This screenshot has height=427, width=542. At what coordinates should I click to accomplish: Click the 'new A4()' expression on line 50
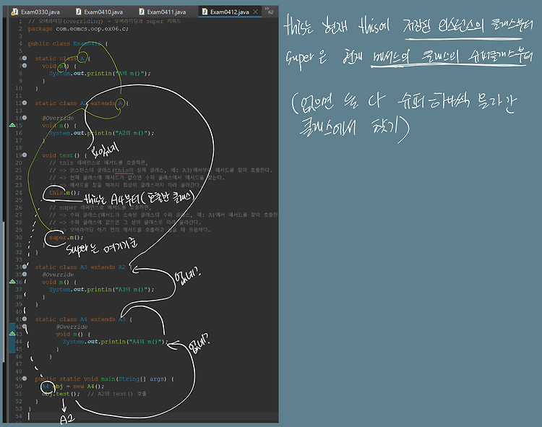tap(88, 387)
